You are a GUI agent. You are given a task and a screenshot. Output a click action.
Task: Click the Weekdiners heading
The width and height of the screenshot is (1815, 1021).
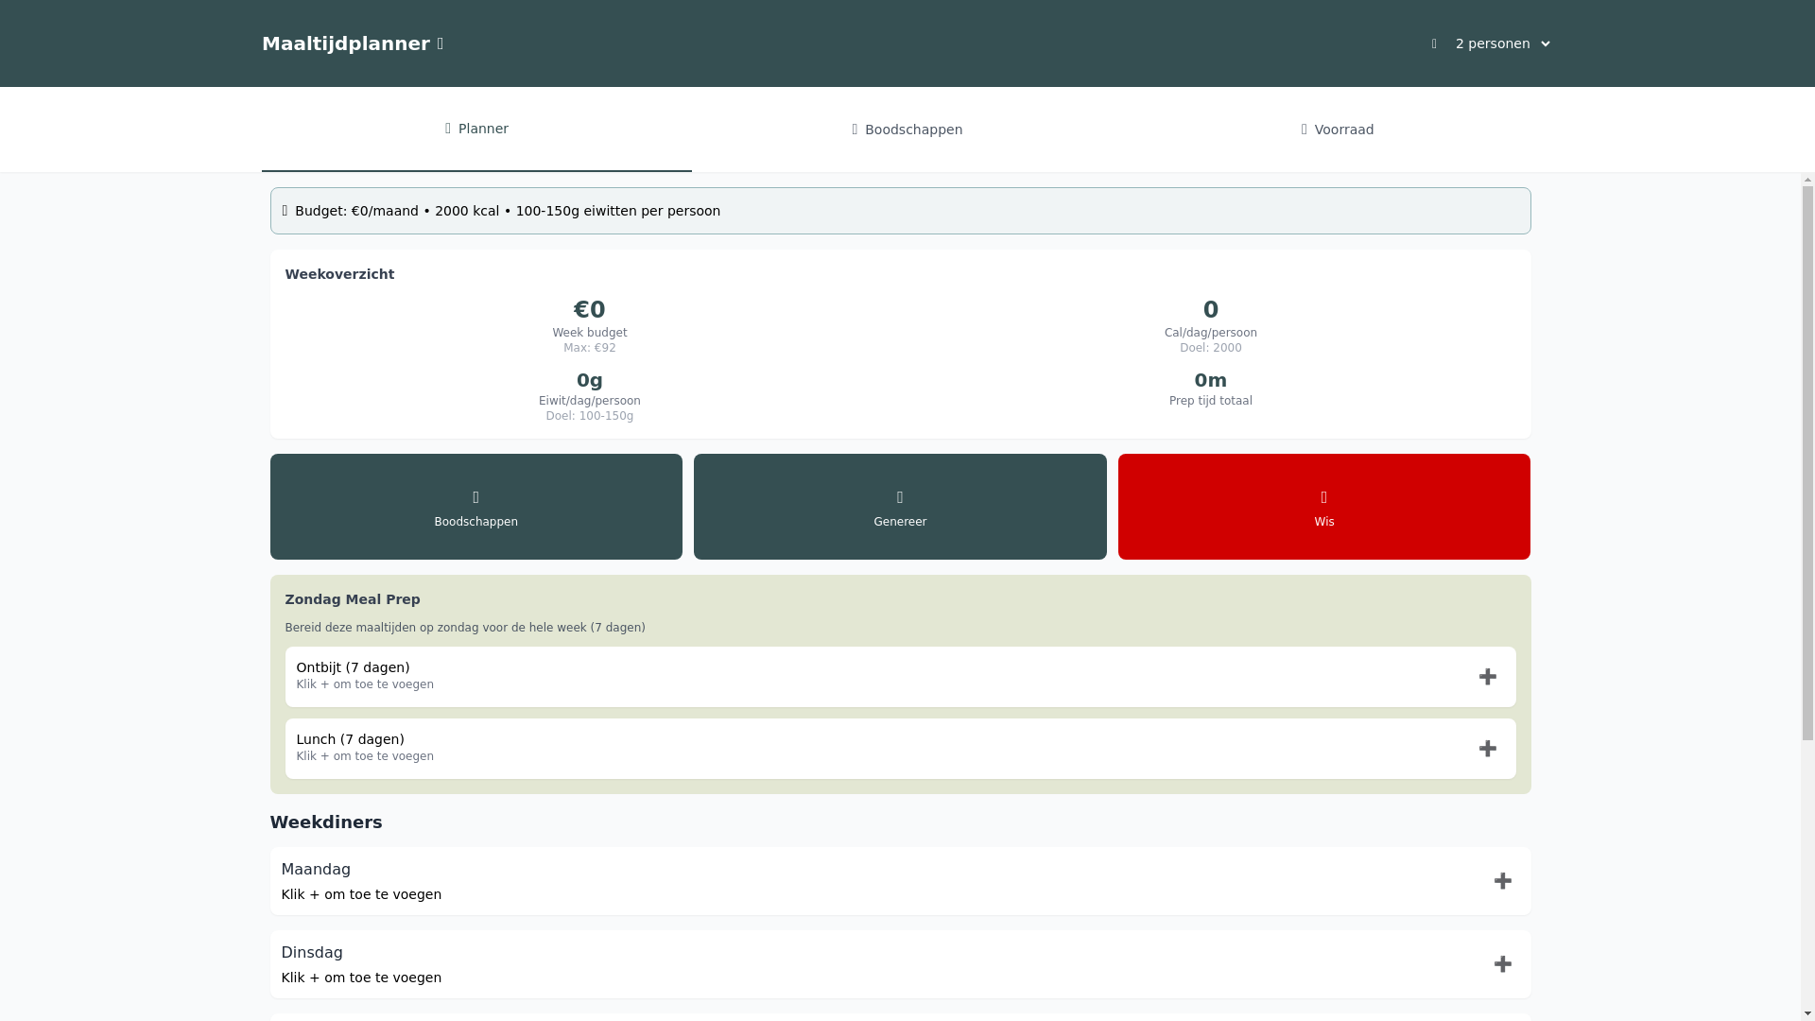pos(326,822)
